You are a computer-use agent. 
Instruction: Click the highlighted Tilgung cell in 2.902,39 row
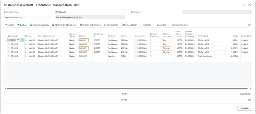(167, 48)
